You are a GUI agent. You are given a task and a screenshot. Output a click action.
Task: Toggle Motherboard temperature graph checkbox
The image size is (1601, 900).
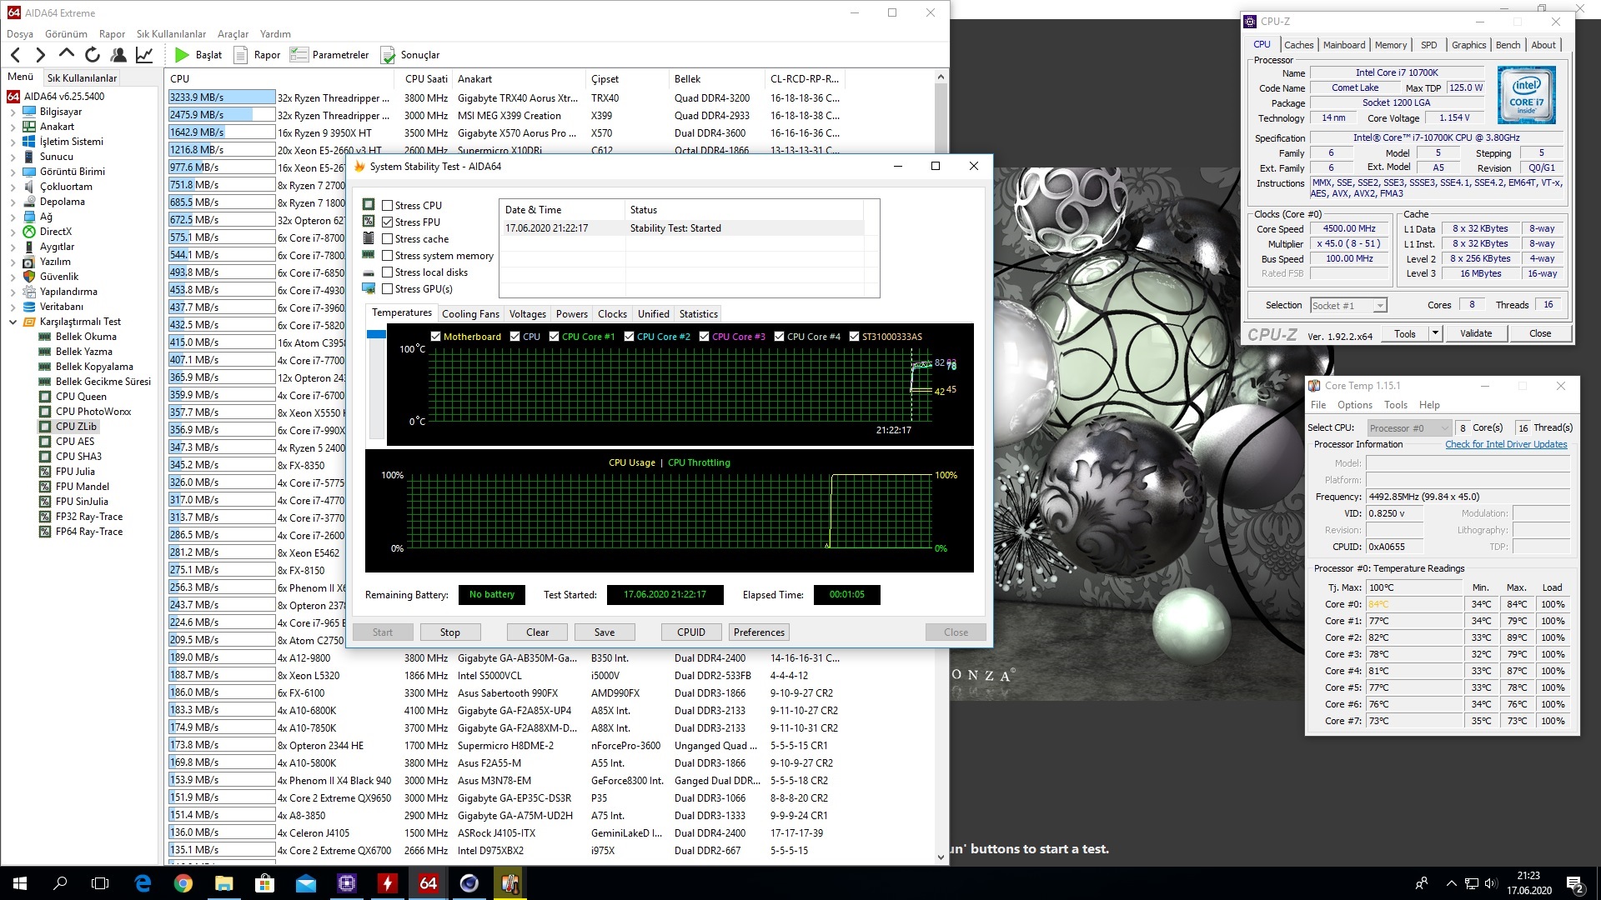click(x=435, y=337)
